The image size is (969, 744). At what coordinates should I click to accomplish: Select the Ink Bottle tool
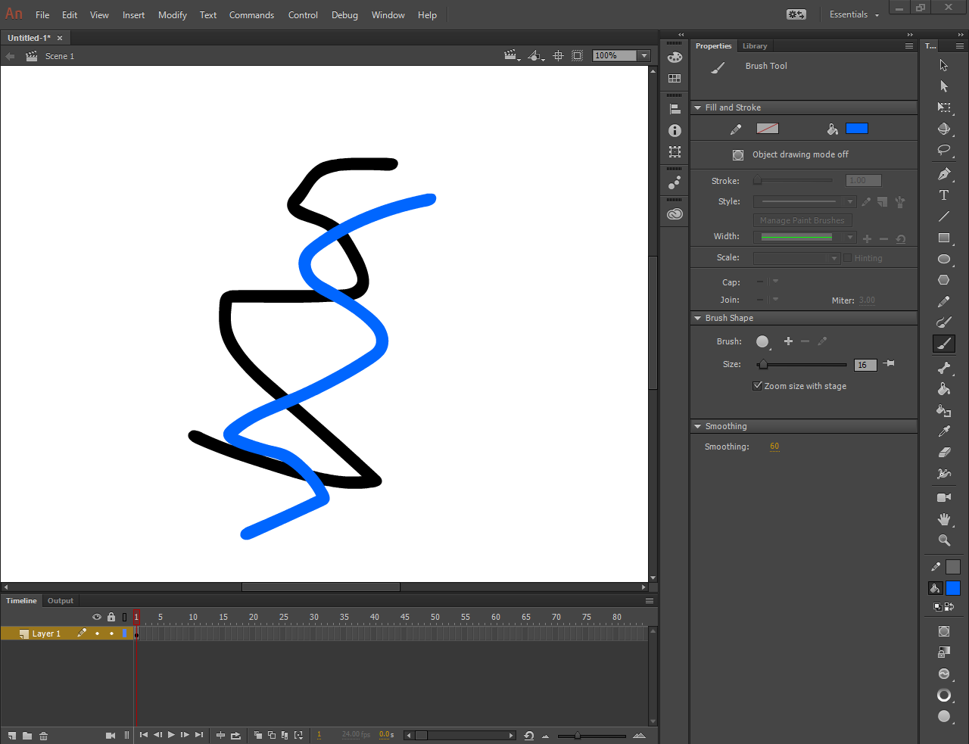click(944, 410)
